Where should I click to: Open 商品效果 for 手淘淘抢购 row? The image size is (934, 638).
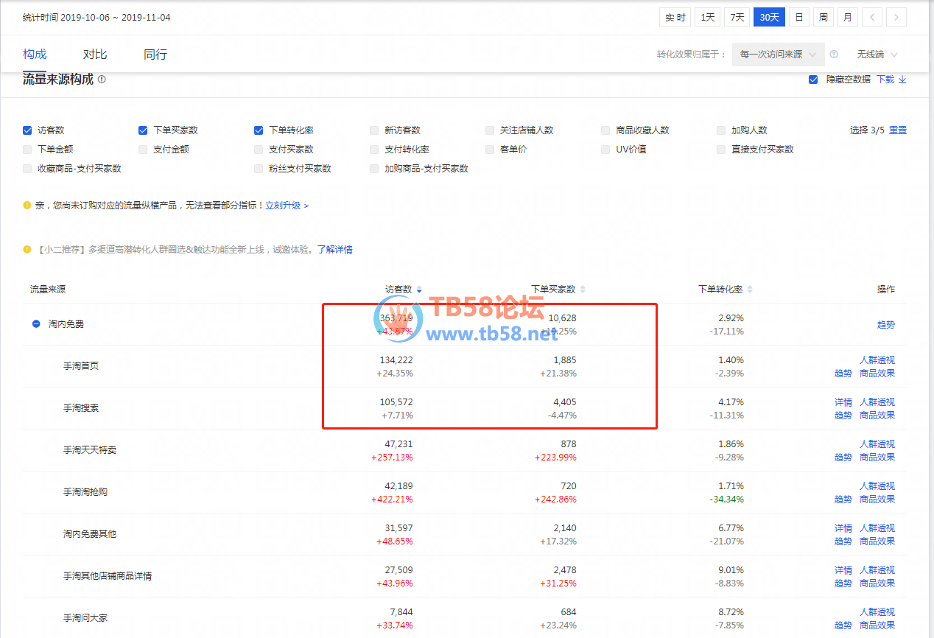pyautogui.click(x=877, y=499)
